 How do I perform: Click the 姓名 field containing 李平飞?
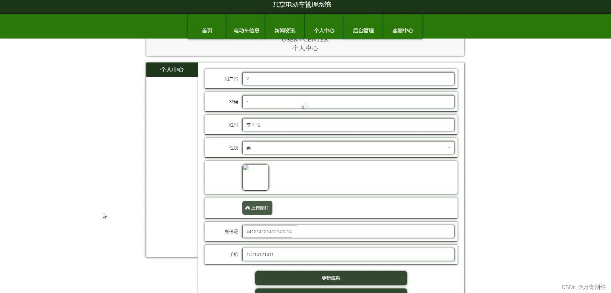click(x=348, y=125)
